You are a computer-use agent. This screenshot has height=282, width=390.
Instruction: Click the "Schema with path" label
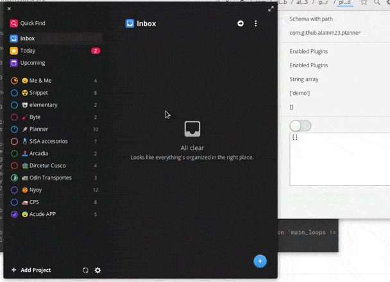click(311, 19)
